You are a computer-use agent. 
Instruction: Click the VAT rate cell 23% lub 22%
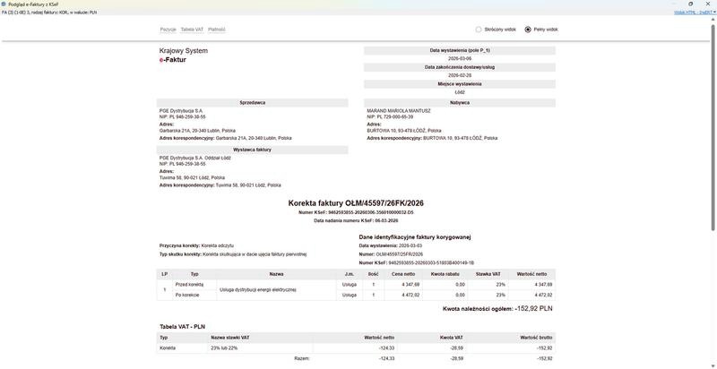(224, 348)
